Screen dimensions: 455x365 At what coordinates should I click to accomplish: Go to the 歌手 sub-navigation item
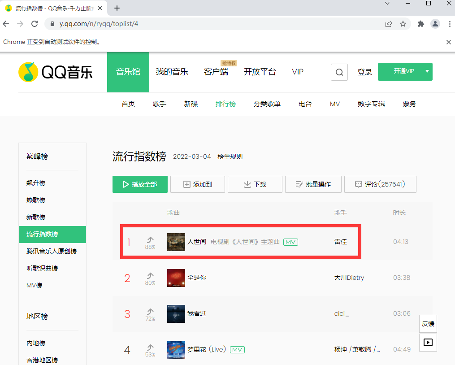[x=160, y=104]
